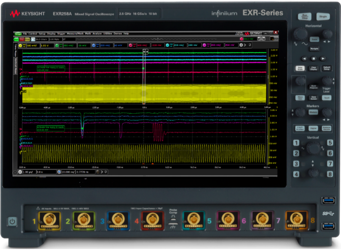
Task: Click the H horizontal icon in bottom bar
Action: (x=20, y=172)
